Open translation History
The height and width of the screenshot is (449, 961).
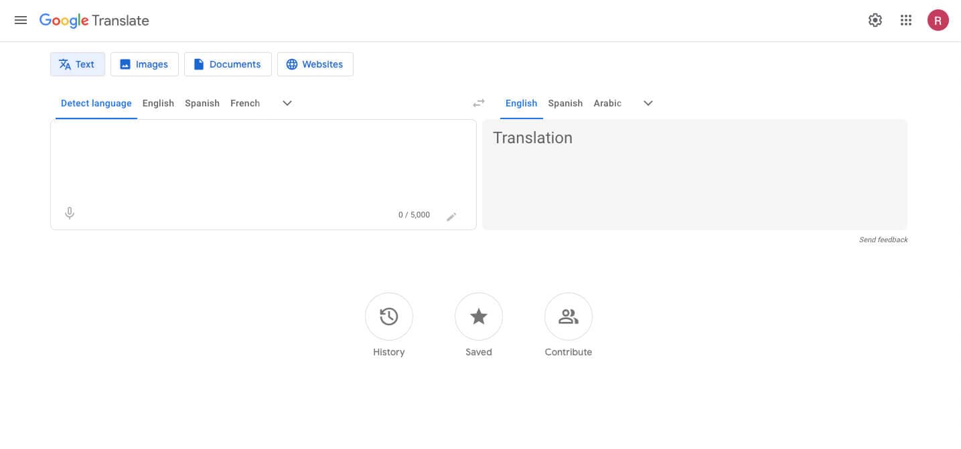pos(389,317)
